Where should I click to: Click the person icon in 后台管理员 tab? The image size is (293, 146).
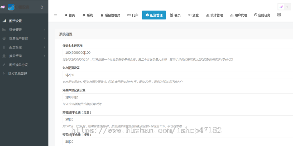[102, 15]
